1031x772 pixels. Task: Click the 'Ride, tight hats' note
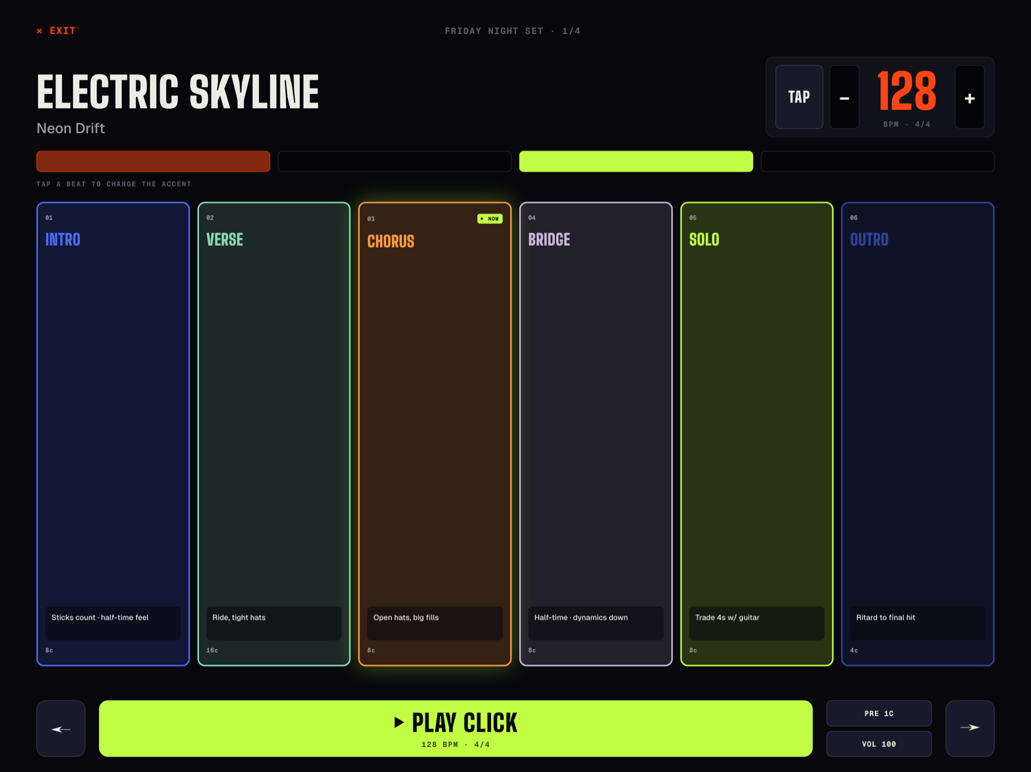[274, 623]
